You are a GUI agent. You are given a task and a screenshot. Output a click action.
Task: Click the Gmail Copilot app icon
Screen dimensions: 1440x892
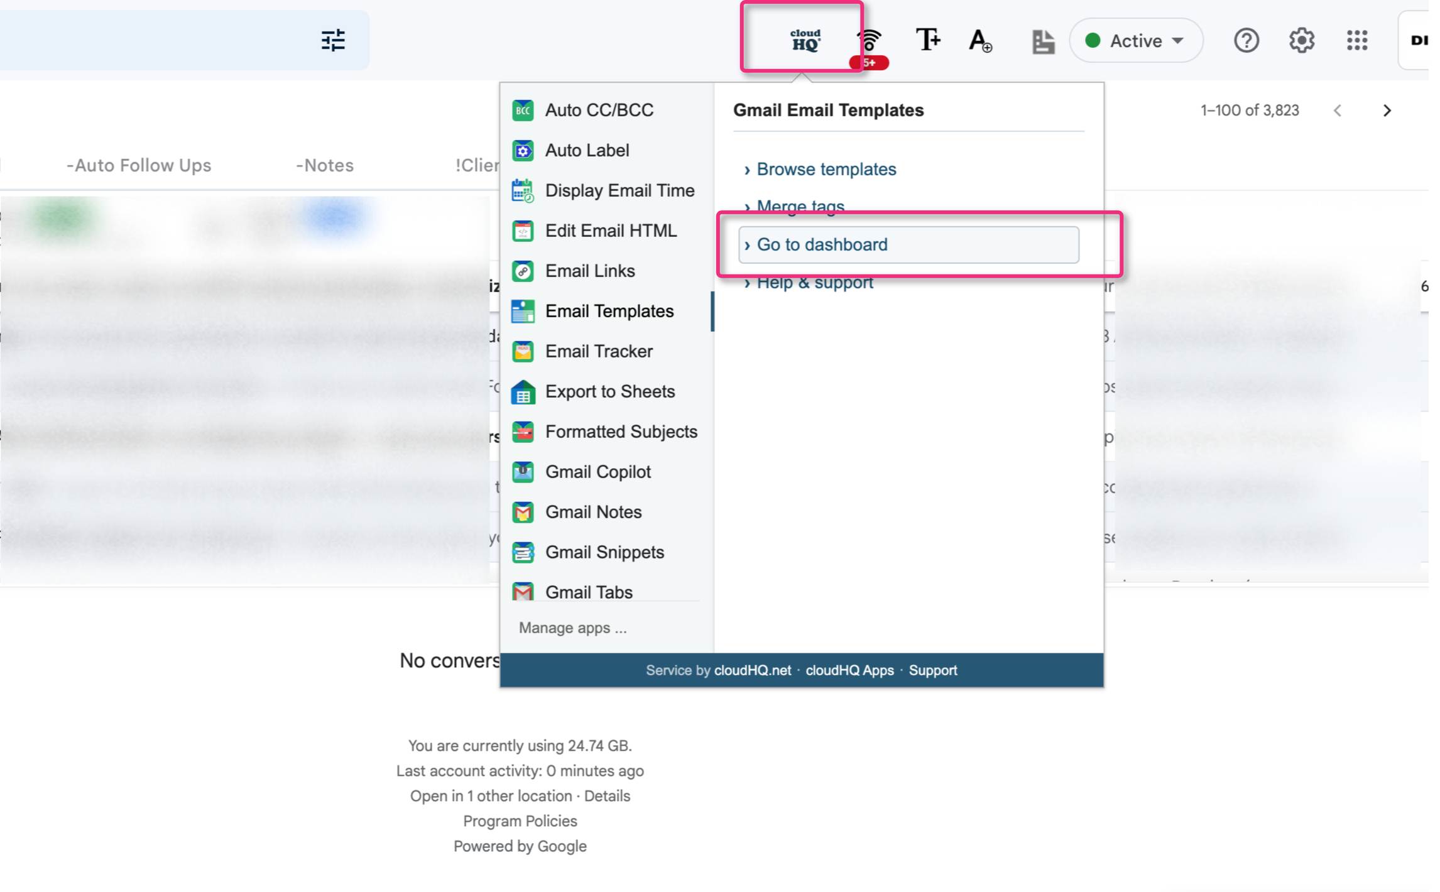tap(523, 472)
